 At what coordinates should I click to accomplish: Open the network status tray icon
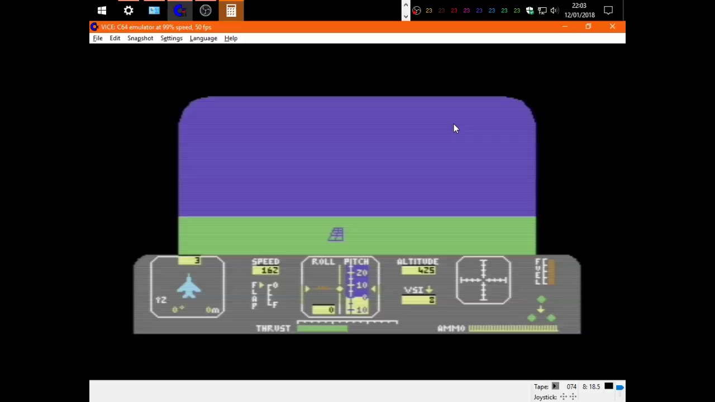point(542,11)
